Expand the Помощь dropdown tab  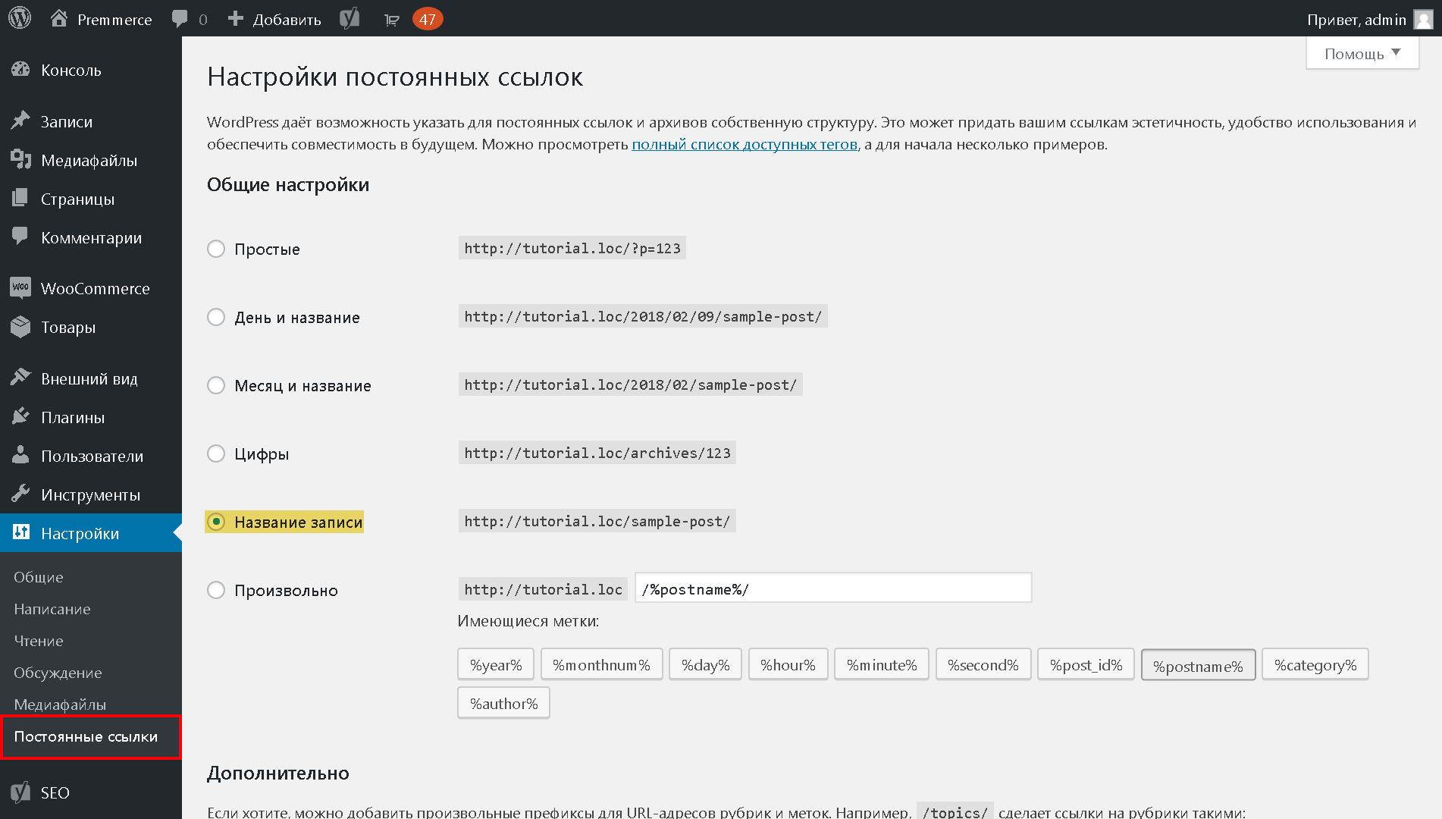pos(1362,53)
